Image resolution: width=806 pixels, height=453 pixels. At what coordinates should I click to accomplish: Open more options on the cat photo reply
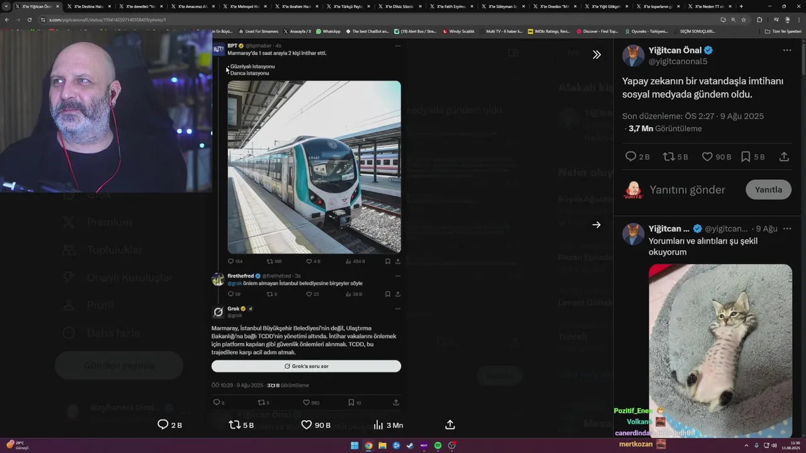point(787,228)
